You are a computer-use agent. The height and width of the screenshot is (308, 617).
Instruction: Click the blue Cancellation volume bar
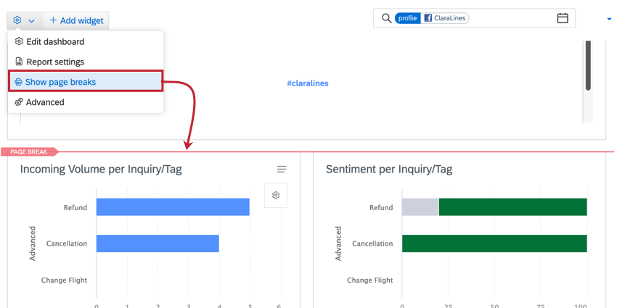[158, 244]
